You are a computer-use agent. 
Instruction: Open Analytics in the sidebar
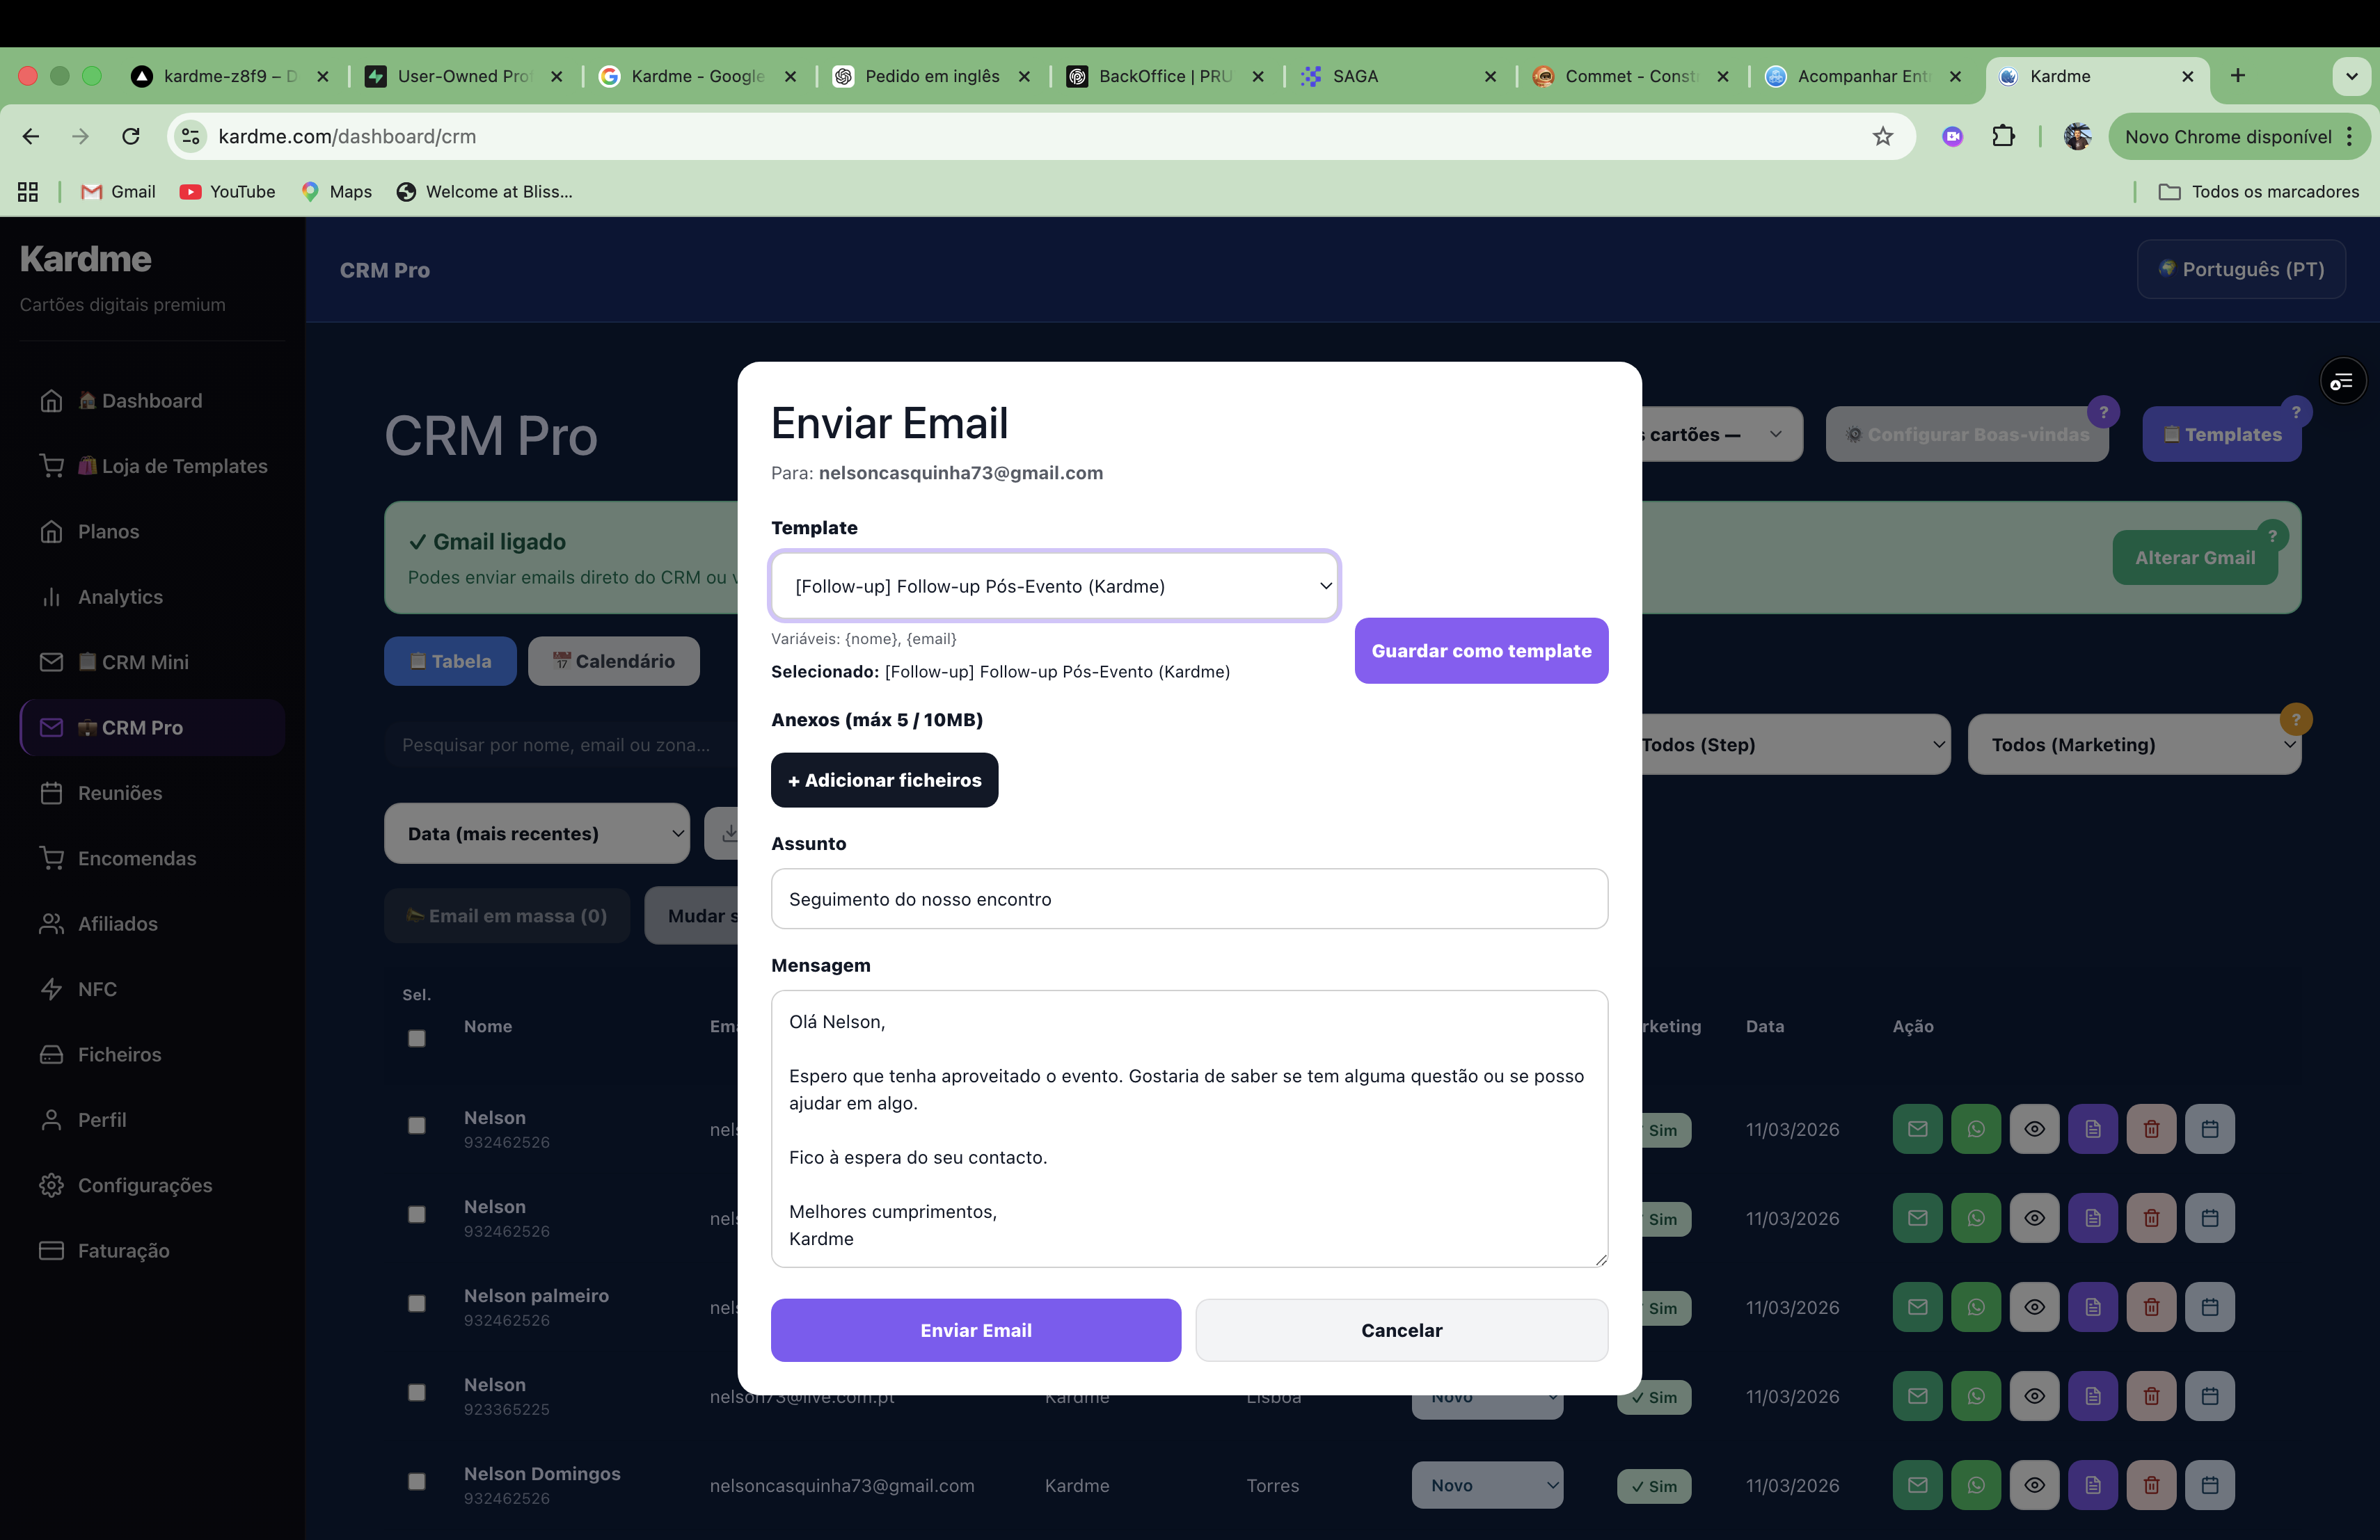click(120, 597)
